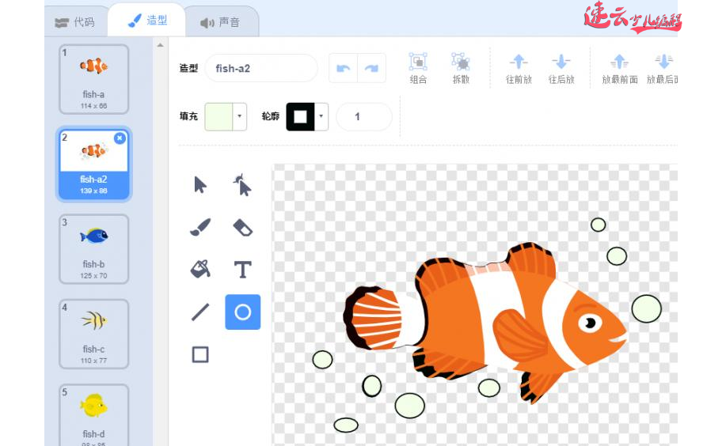
Task: Select the Circle tool
Action: coord(242,312)
